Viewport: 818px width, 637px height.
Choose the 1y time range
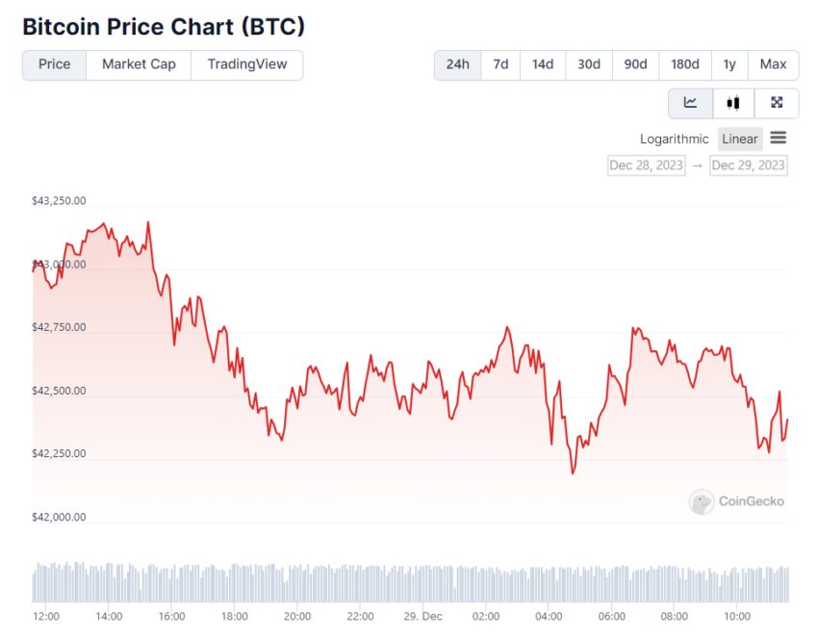729,65
